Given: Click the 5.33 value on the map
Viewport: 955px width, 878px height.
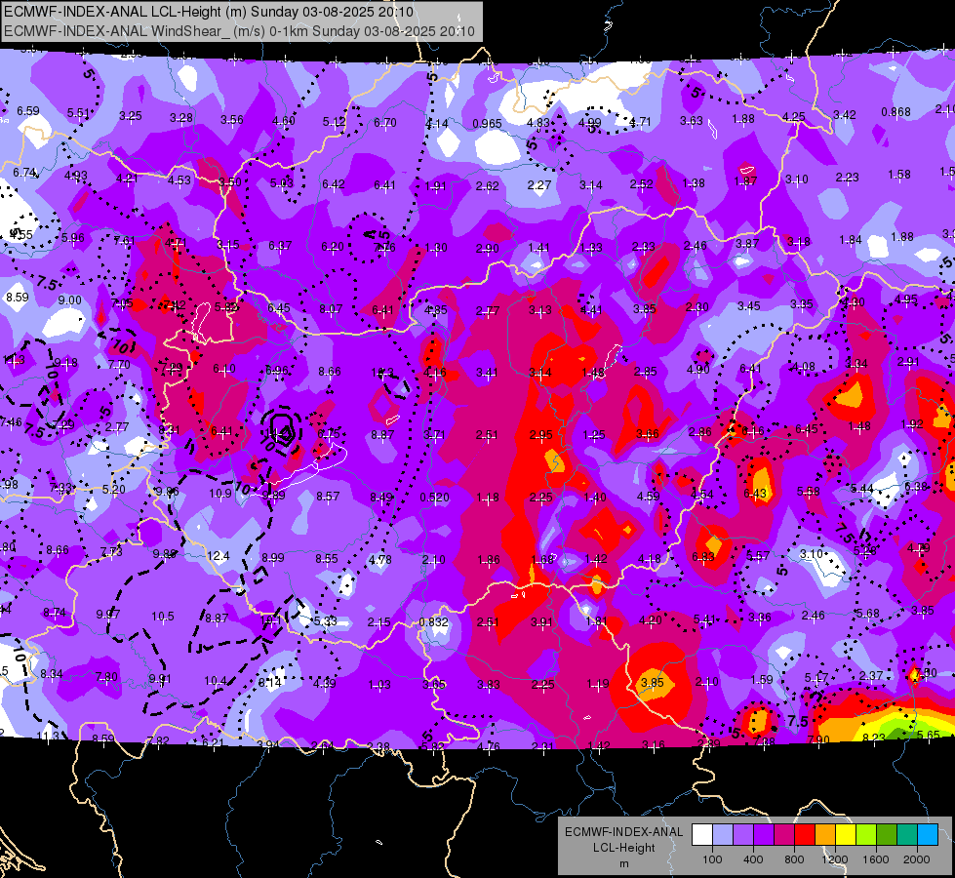Looking at the screenshot, I should click(325, 620).
